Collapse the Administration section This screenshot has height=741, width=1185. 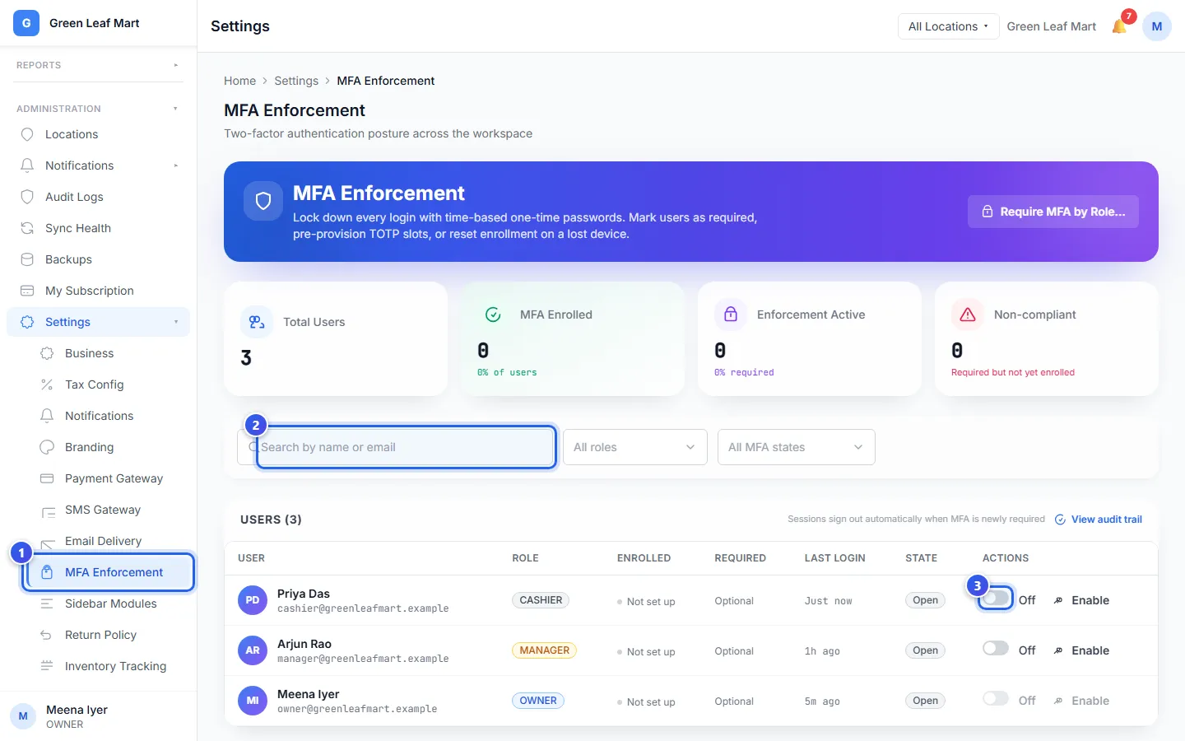pyautogui.click(x=99, y=109)
